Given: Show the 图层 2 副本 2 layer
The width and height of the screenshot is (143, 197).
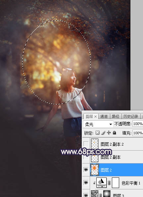Looking at the screenshot, I should click(x=86, y=144).
